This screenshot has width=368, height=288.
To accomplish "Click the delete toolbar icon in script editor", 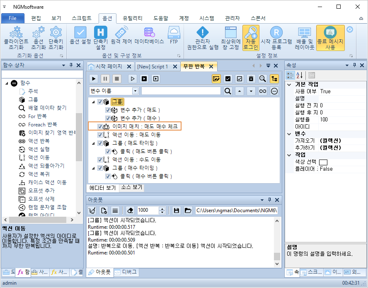I will tap(251, 79).
